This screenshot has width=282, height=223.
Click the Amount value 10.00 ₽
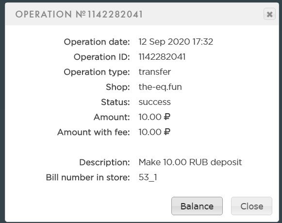[x=154, y=117]
